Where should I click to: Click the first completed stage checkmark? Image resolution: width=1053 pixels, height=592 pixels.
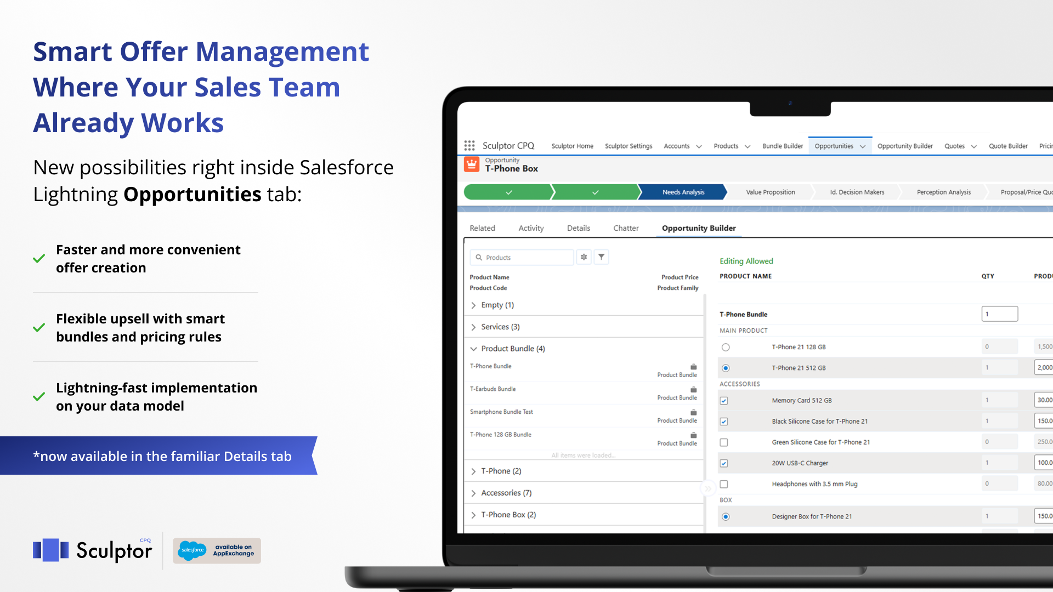508,192
